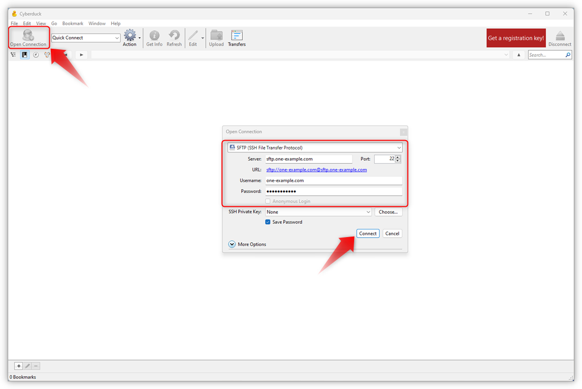Open the SSH Private Key dropdown
Image resolution: width=582 pixels, height=389 pixels.
[x=368, y=212]
